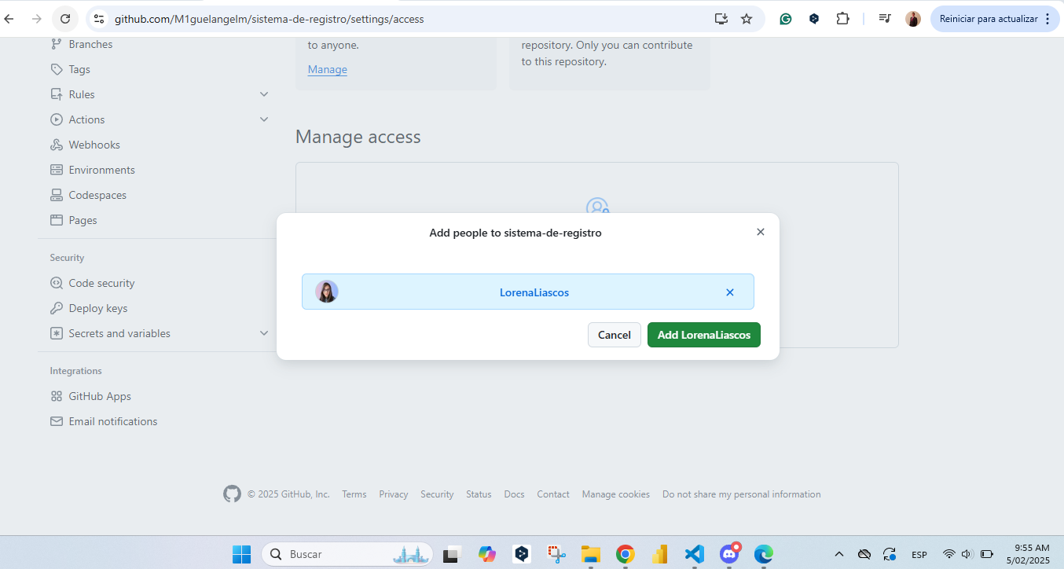Open Discord from taskbar
1064x569 pixels.
730,554
